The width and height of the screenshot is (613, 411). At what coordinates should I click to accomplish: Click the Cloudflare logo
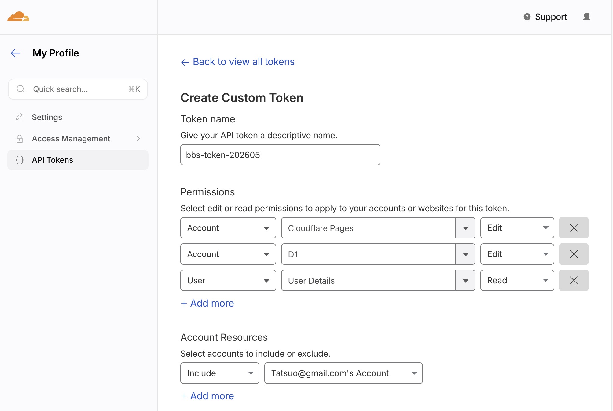18,16
